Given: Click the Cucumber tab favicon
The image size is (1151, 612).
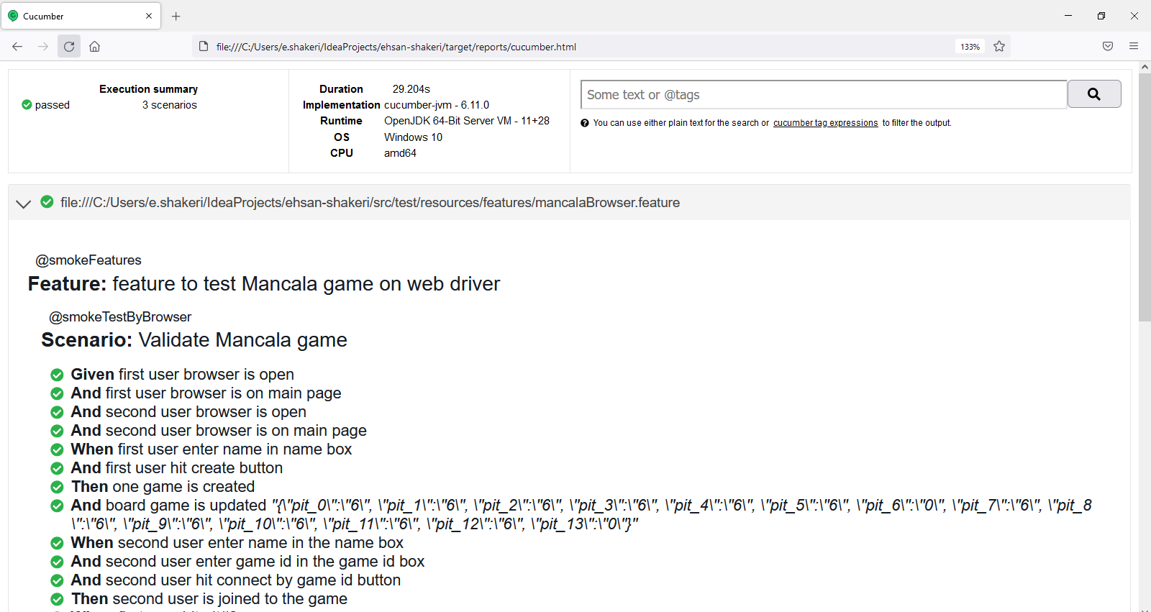Looking at the screenshot, I should click(13, 16).
